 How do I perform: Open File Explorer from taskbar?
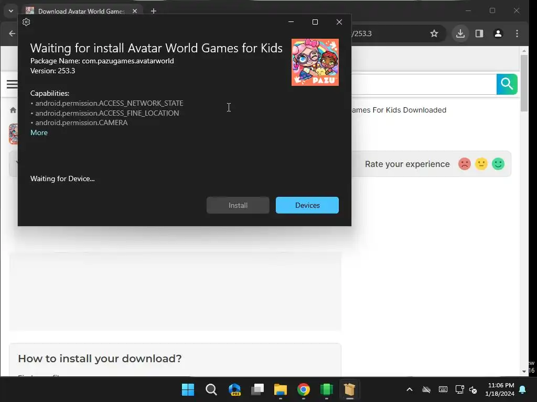(281, 389)
